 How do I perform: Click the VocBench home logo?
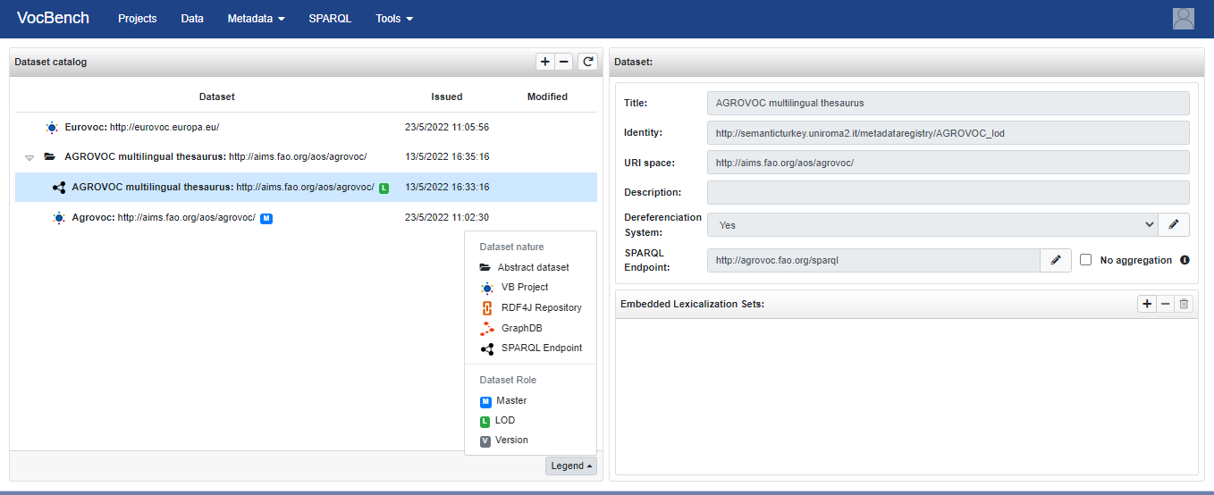[x=54, y=18]
